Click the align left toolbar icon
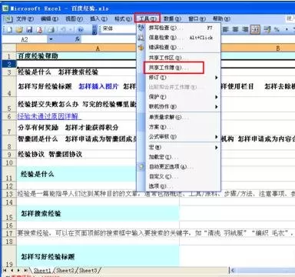The width and height of the screenshot is (295, 277). (226, 29)
